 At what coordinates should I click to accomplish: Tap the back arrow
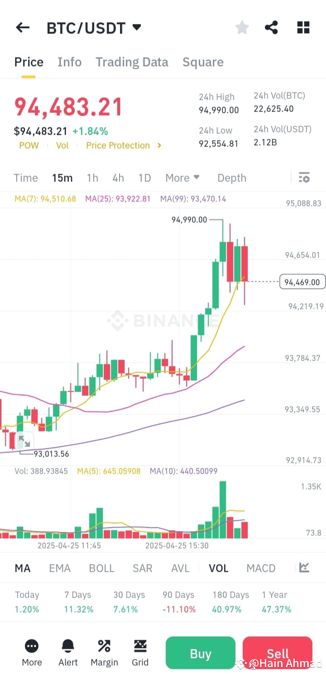22,27
